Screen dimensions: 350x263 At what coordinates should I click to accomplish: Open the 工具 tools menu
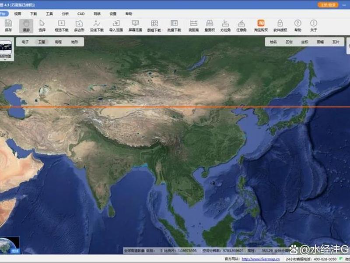click(x=49, y=14)
